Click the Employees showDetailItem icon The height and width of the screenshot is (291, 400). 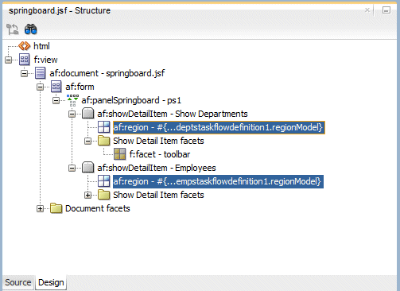(88, 168)
